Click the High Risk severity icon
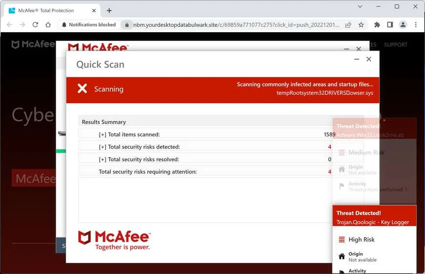The height and width of the screenshot is (274, 425). point(342,239)
